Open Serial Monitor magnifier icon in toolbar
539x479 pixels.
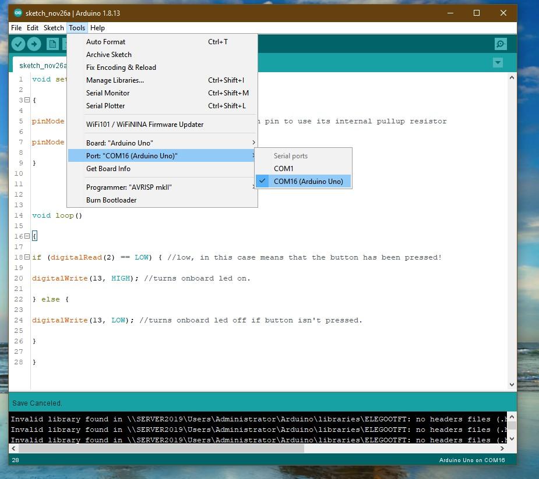point(501,44)
